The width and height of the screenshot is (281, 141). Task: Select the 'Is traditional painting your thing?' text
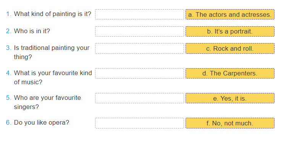52,53
